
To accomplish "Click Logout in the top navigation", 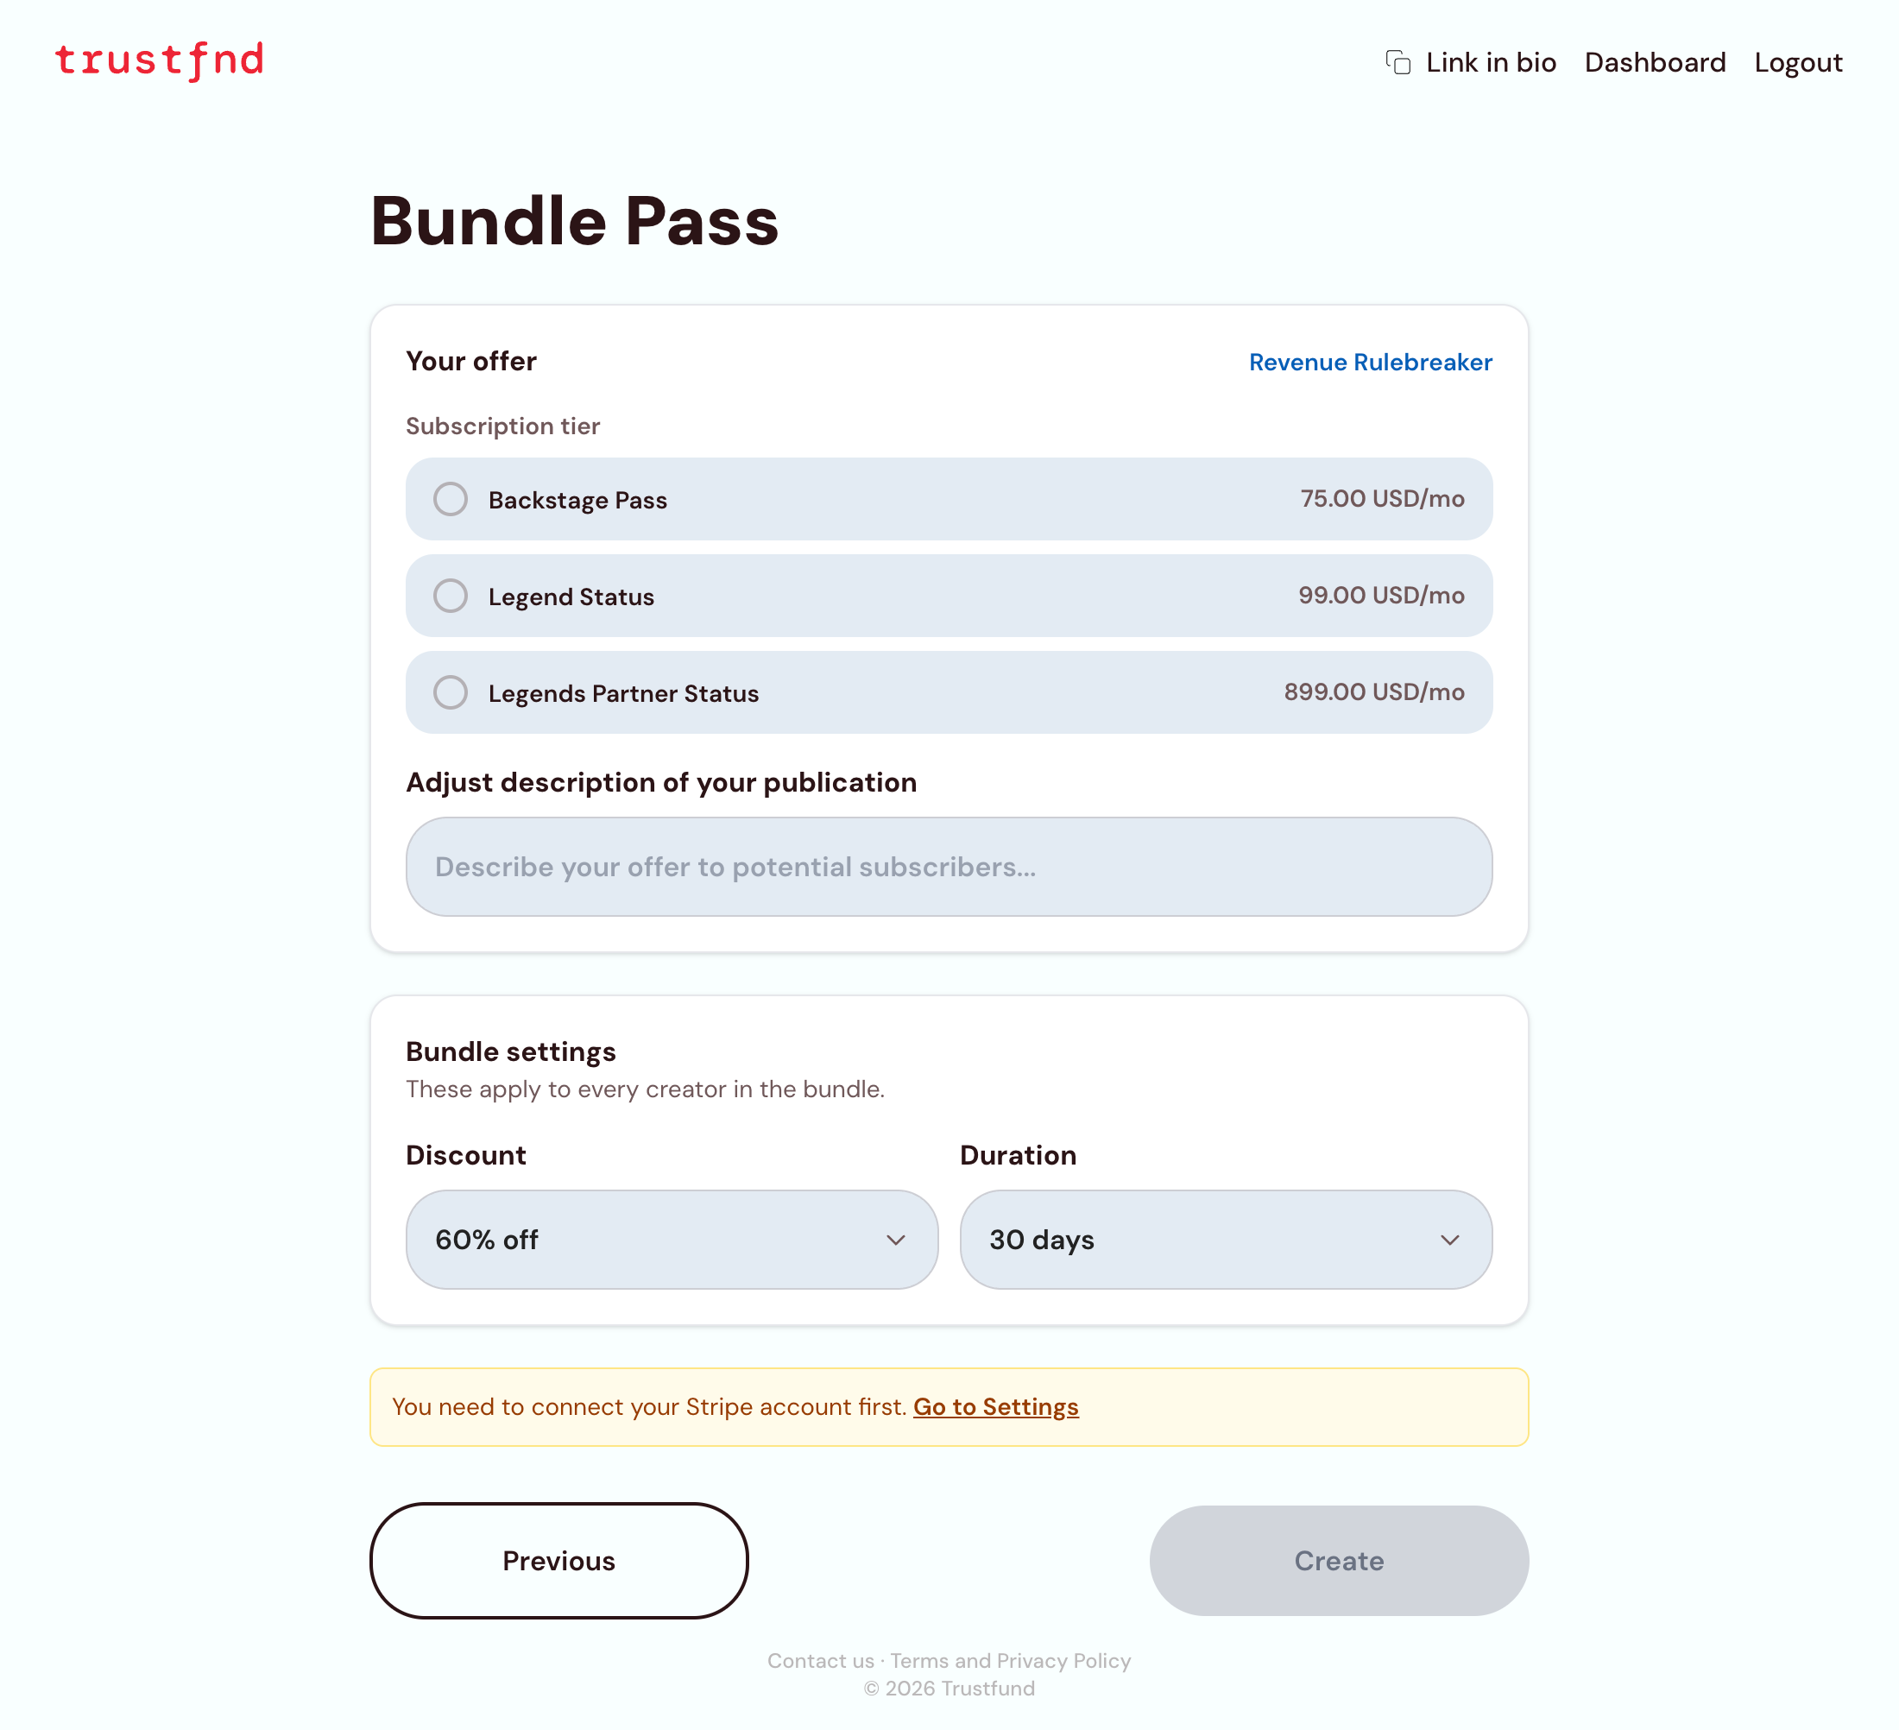I will (1797, 62).
